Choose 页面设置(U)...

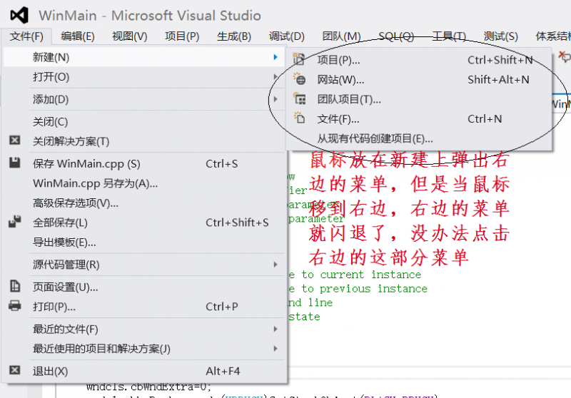143,287
